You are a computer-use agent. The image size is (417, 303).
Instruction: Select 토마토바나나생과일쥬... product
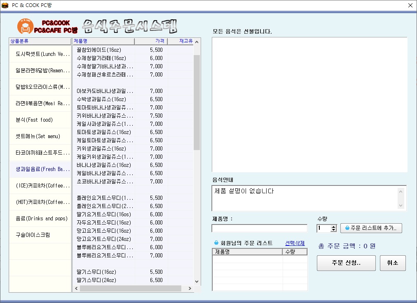pyautogui.click(x=133, y=107)
